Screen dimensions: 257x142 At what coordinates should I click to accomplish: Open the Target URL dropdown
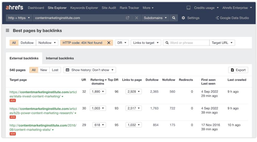click(222, 43)
